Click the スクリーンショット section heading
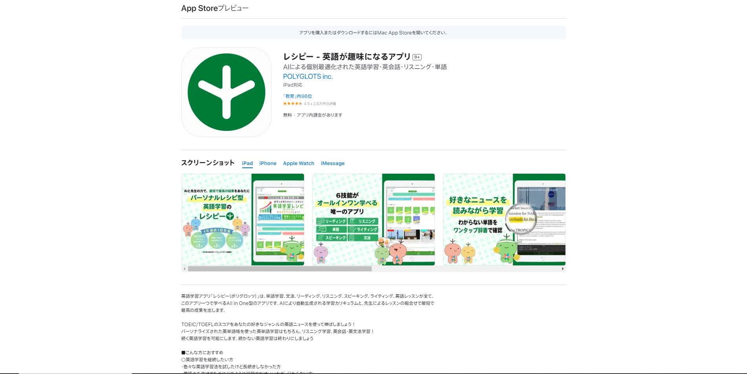 pyautogui.click(x=208, y=163)
